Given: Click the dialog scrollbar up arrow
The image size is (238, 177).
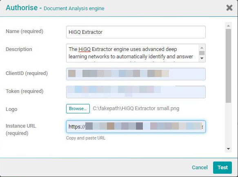Looking at the screenshot, I should [x=228, y=26].
